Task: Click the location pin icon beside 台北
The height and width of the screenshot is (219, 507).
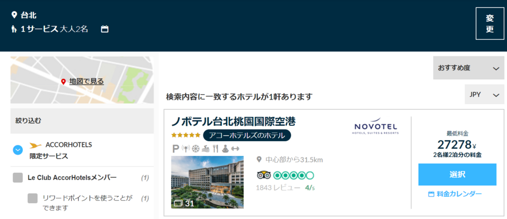Action: (14, 15)
